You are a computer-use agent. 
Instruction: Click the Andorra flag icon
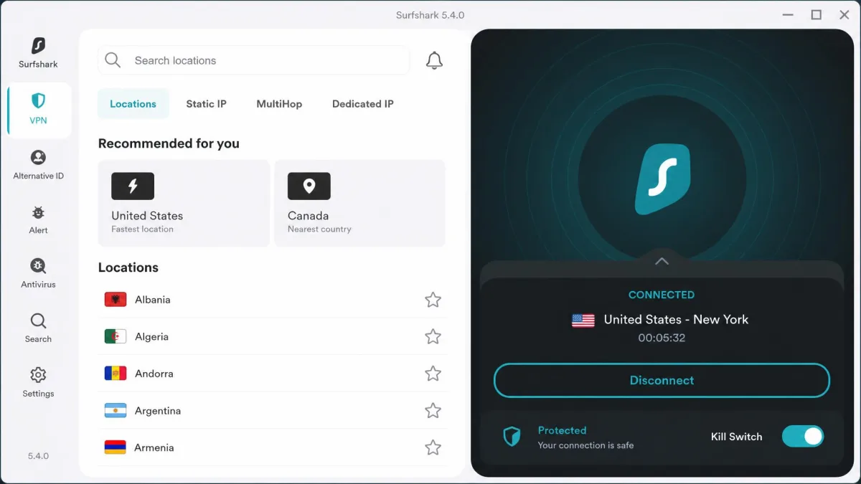(116, 374)
